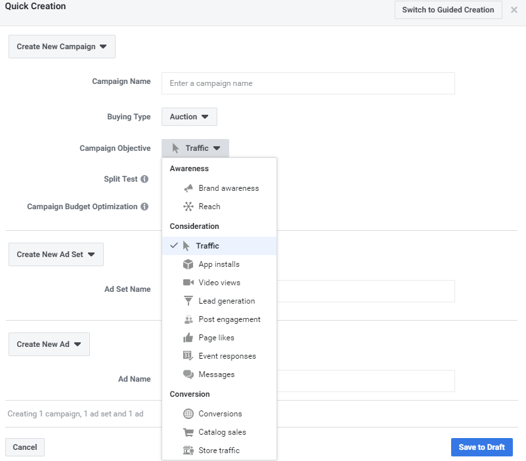Click the App installs box icon
Viewport: 526px width, 461px height.
coord(188,264)
